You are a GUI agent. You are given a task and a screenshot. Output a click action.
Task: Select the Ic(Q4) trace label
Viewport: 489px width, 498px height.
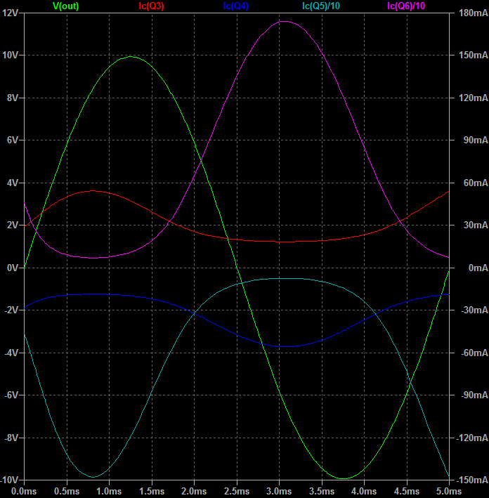236,6
